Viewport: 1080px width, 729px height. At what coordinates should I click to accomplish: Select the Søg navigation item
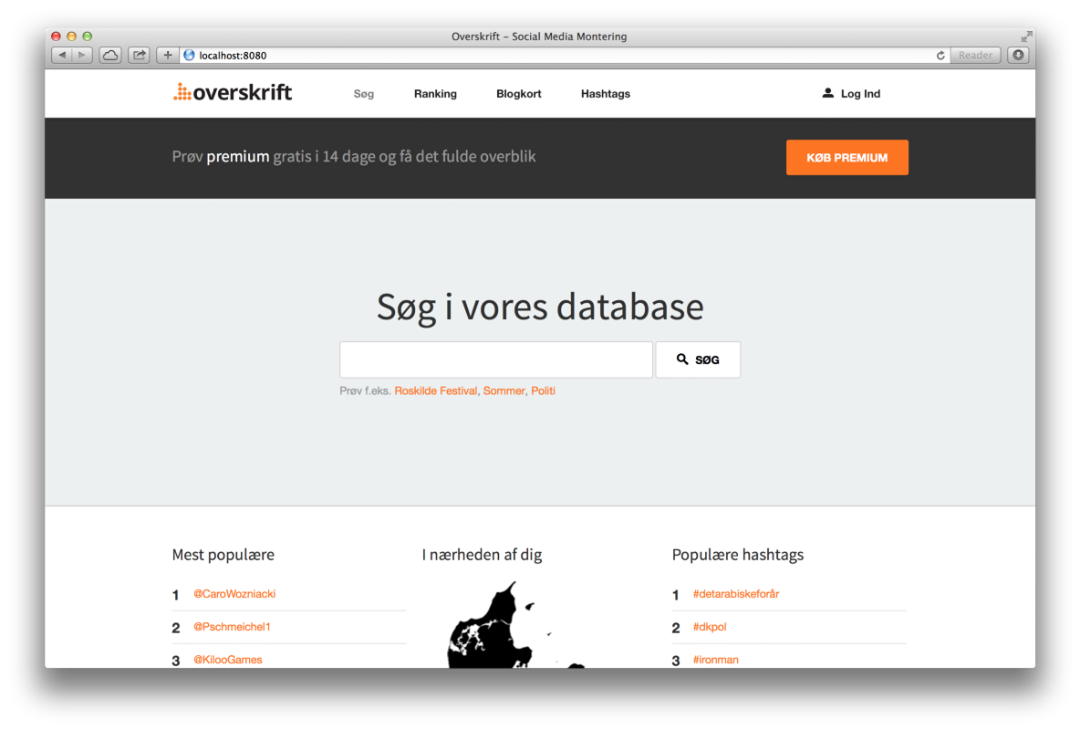point(364,94)
